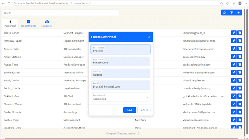
Task: Click the refresh icon in blue toolbar
Action: point(224,13)
